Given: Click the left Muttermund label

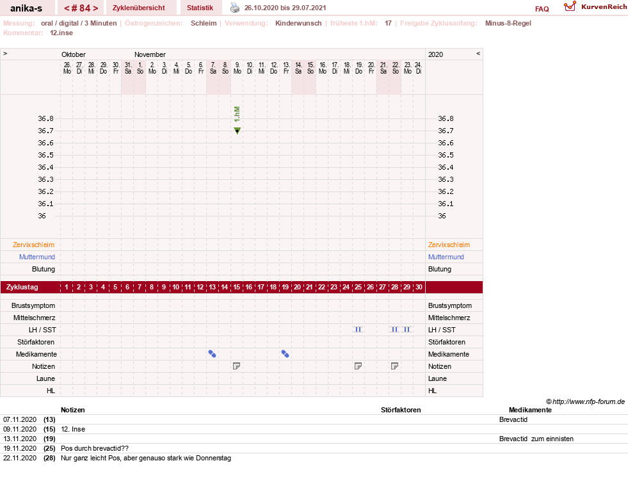Looking at the screenshot, I should (37, 257).
